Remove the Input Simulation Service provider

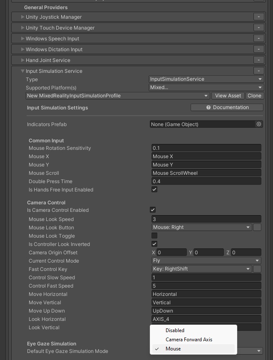pos(258,71)
